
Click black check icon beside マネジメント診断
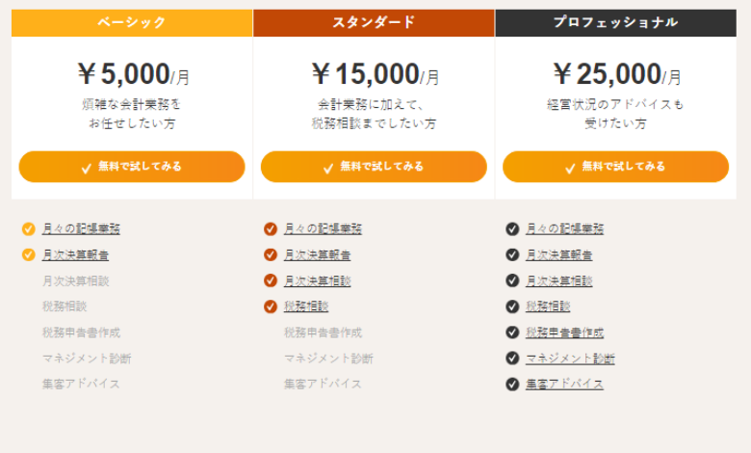(x=512, y=359)
